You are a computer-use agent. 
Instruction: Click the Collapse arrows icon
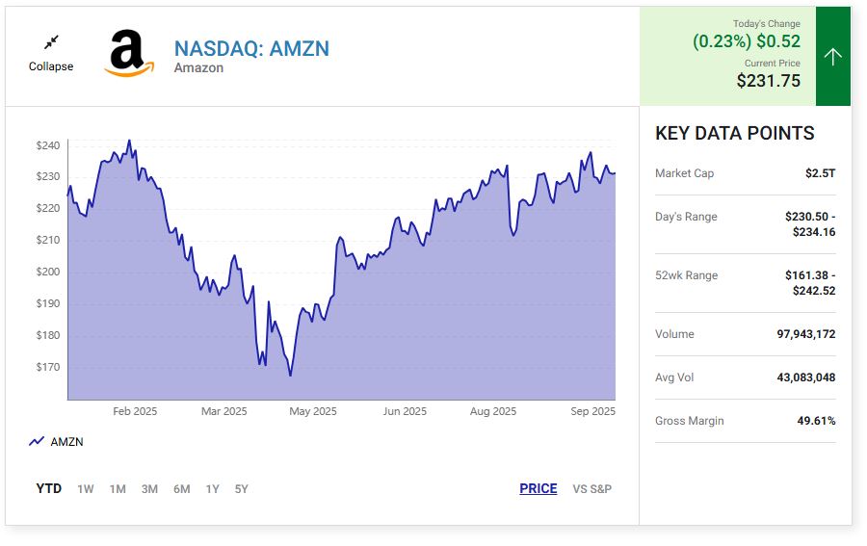[51, 42]
